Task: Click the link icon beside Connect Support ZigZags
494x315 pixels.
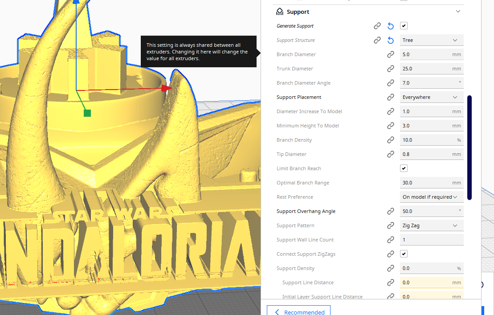Action: [391, 254]
